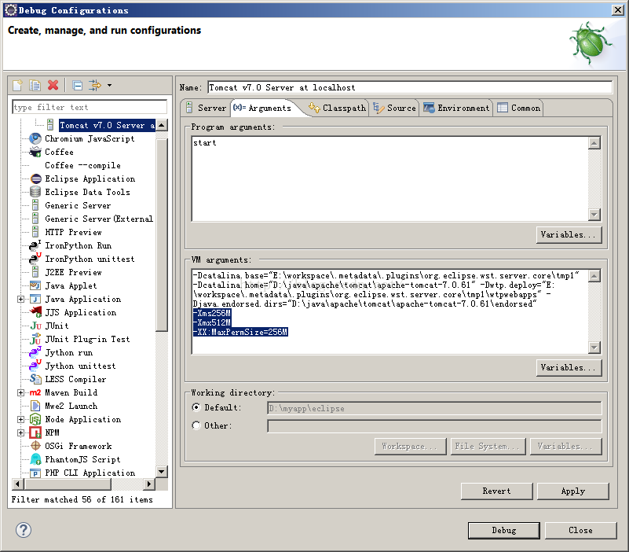Select IronPython Run icon
The image size is (629, 552).
[35, 245]
